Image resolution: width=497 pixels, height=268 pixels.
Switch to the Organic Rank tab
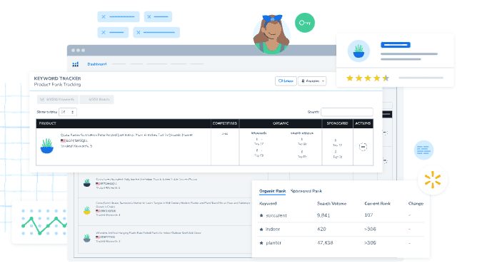tap(272, 191)
